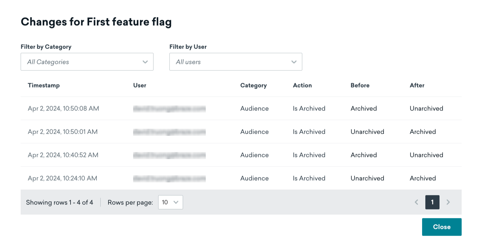Image resolution: width=477 pixels, height=251 pixels.
Task: Select timestamp Apr 2, 2024, 10:40:52 AM
Action: pyautogui.click(x=63, y=155)
